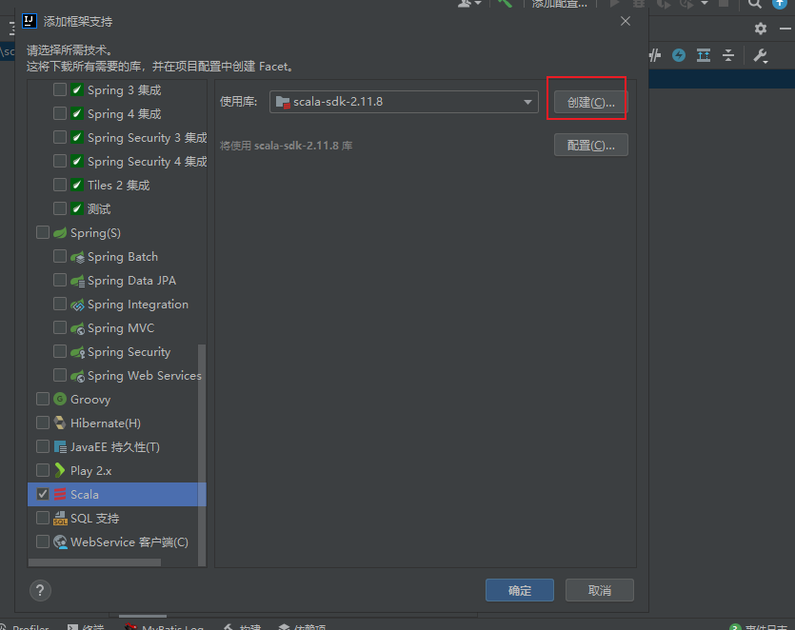
Task: Open the scala-sdk-2.11.8 library dropdown
Action: click(x=404, y=102)
